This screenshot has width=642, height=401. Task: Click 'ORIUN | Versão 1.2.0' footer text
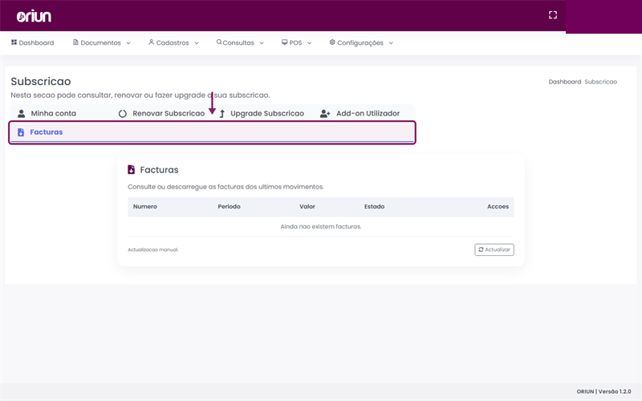604,391
